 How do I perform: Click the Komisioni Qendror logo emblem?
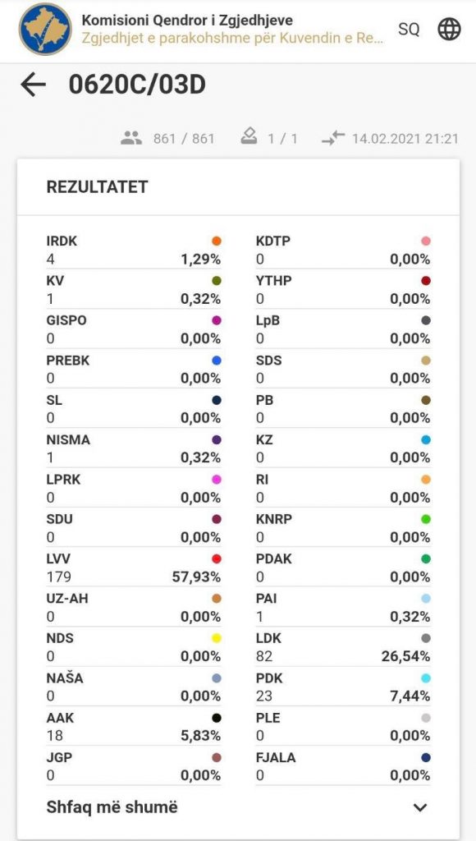[44, 29]
